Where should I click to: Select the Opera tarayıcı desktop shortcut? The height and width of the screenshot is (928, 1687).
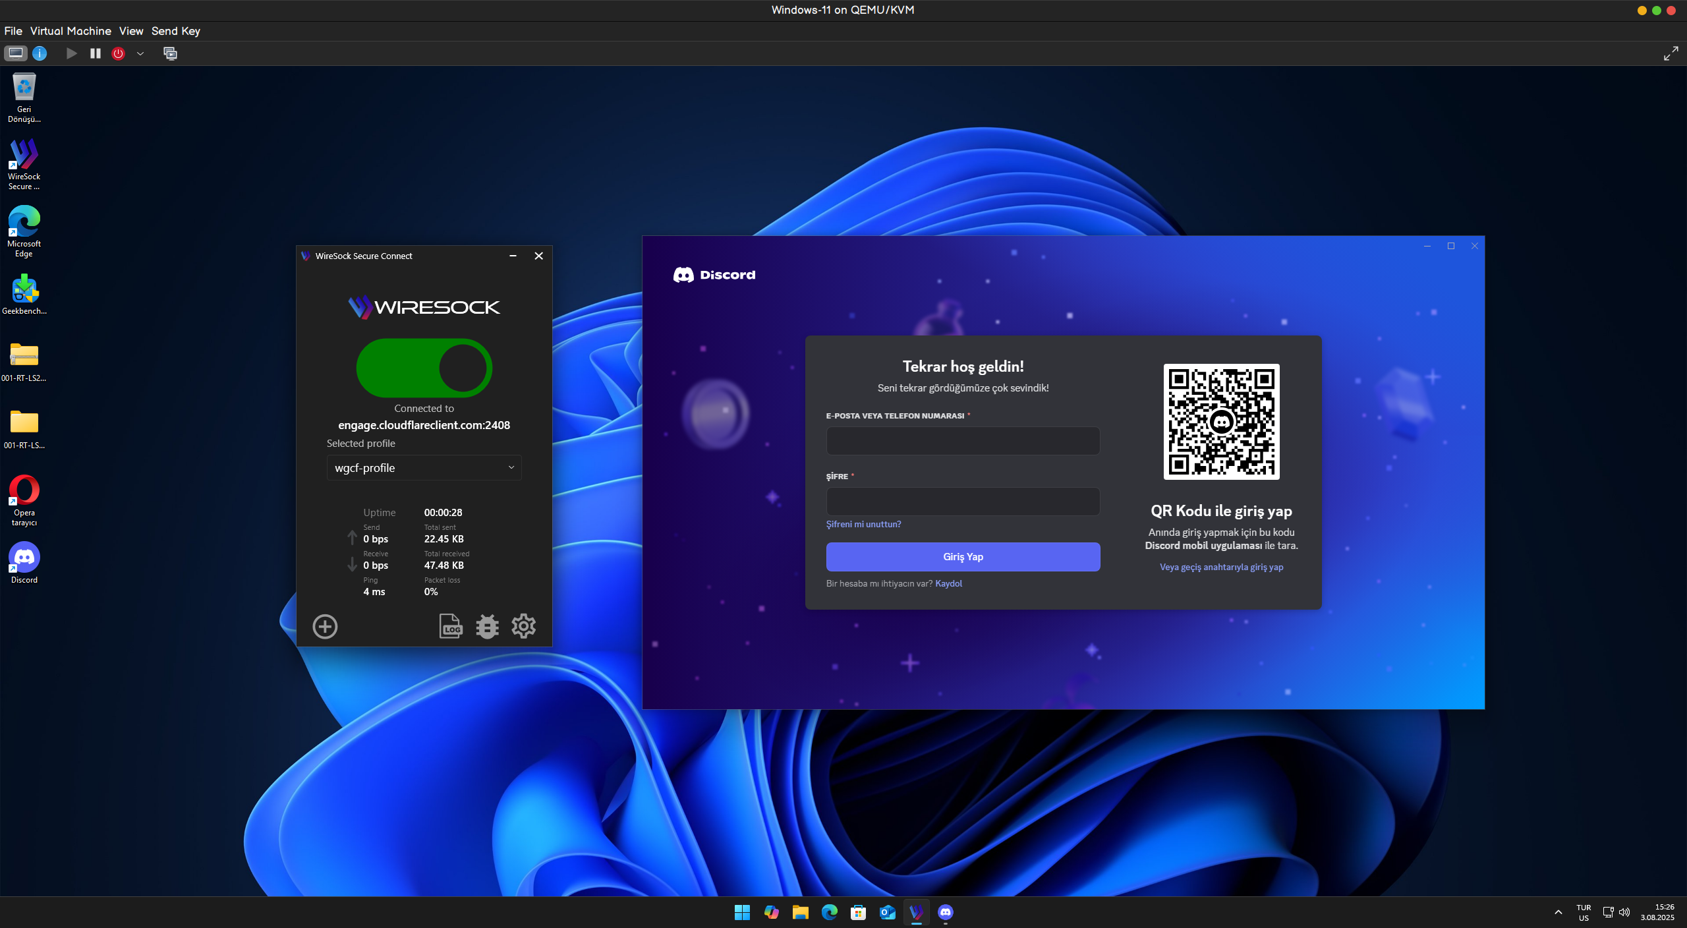24,501
